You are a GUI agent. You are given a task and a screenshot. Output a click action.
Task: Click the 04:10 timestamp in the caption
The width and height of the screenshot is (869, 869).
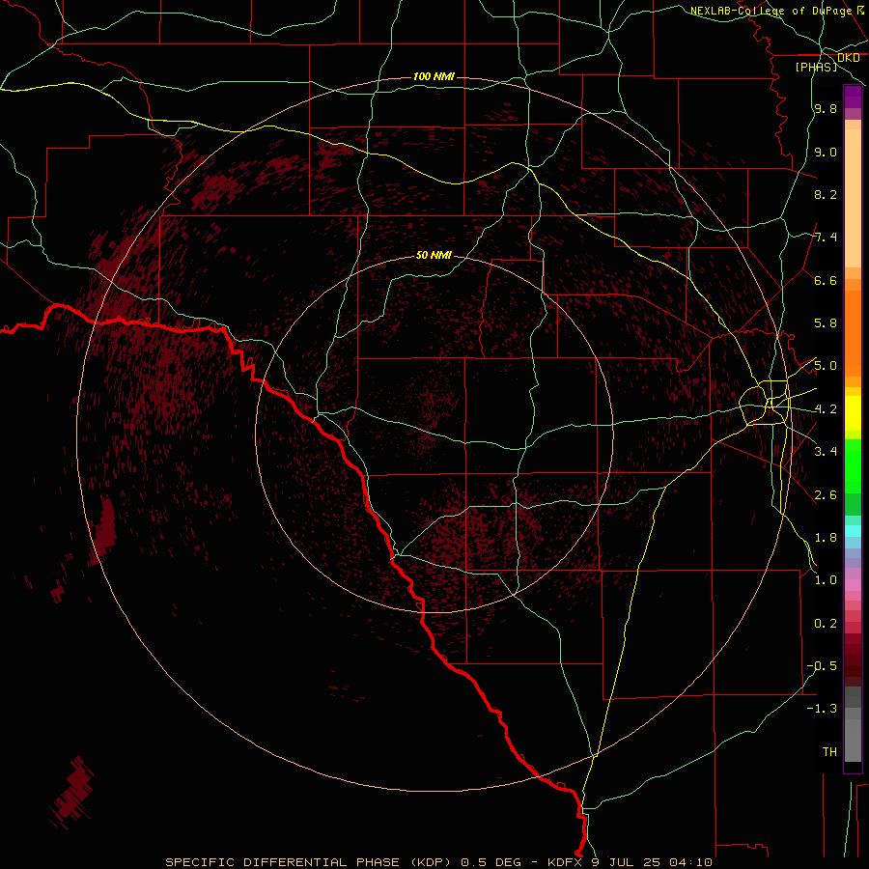[x=690, y=862]
